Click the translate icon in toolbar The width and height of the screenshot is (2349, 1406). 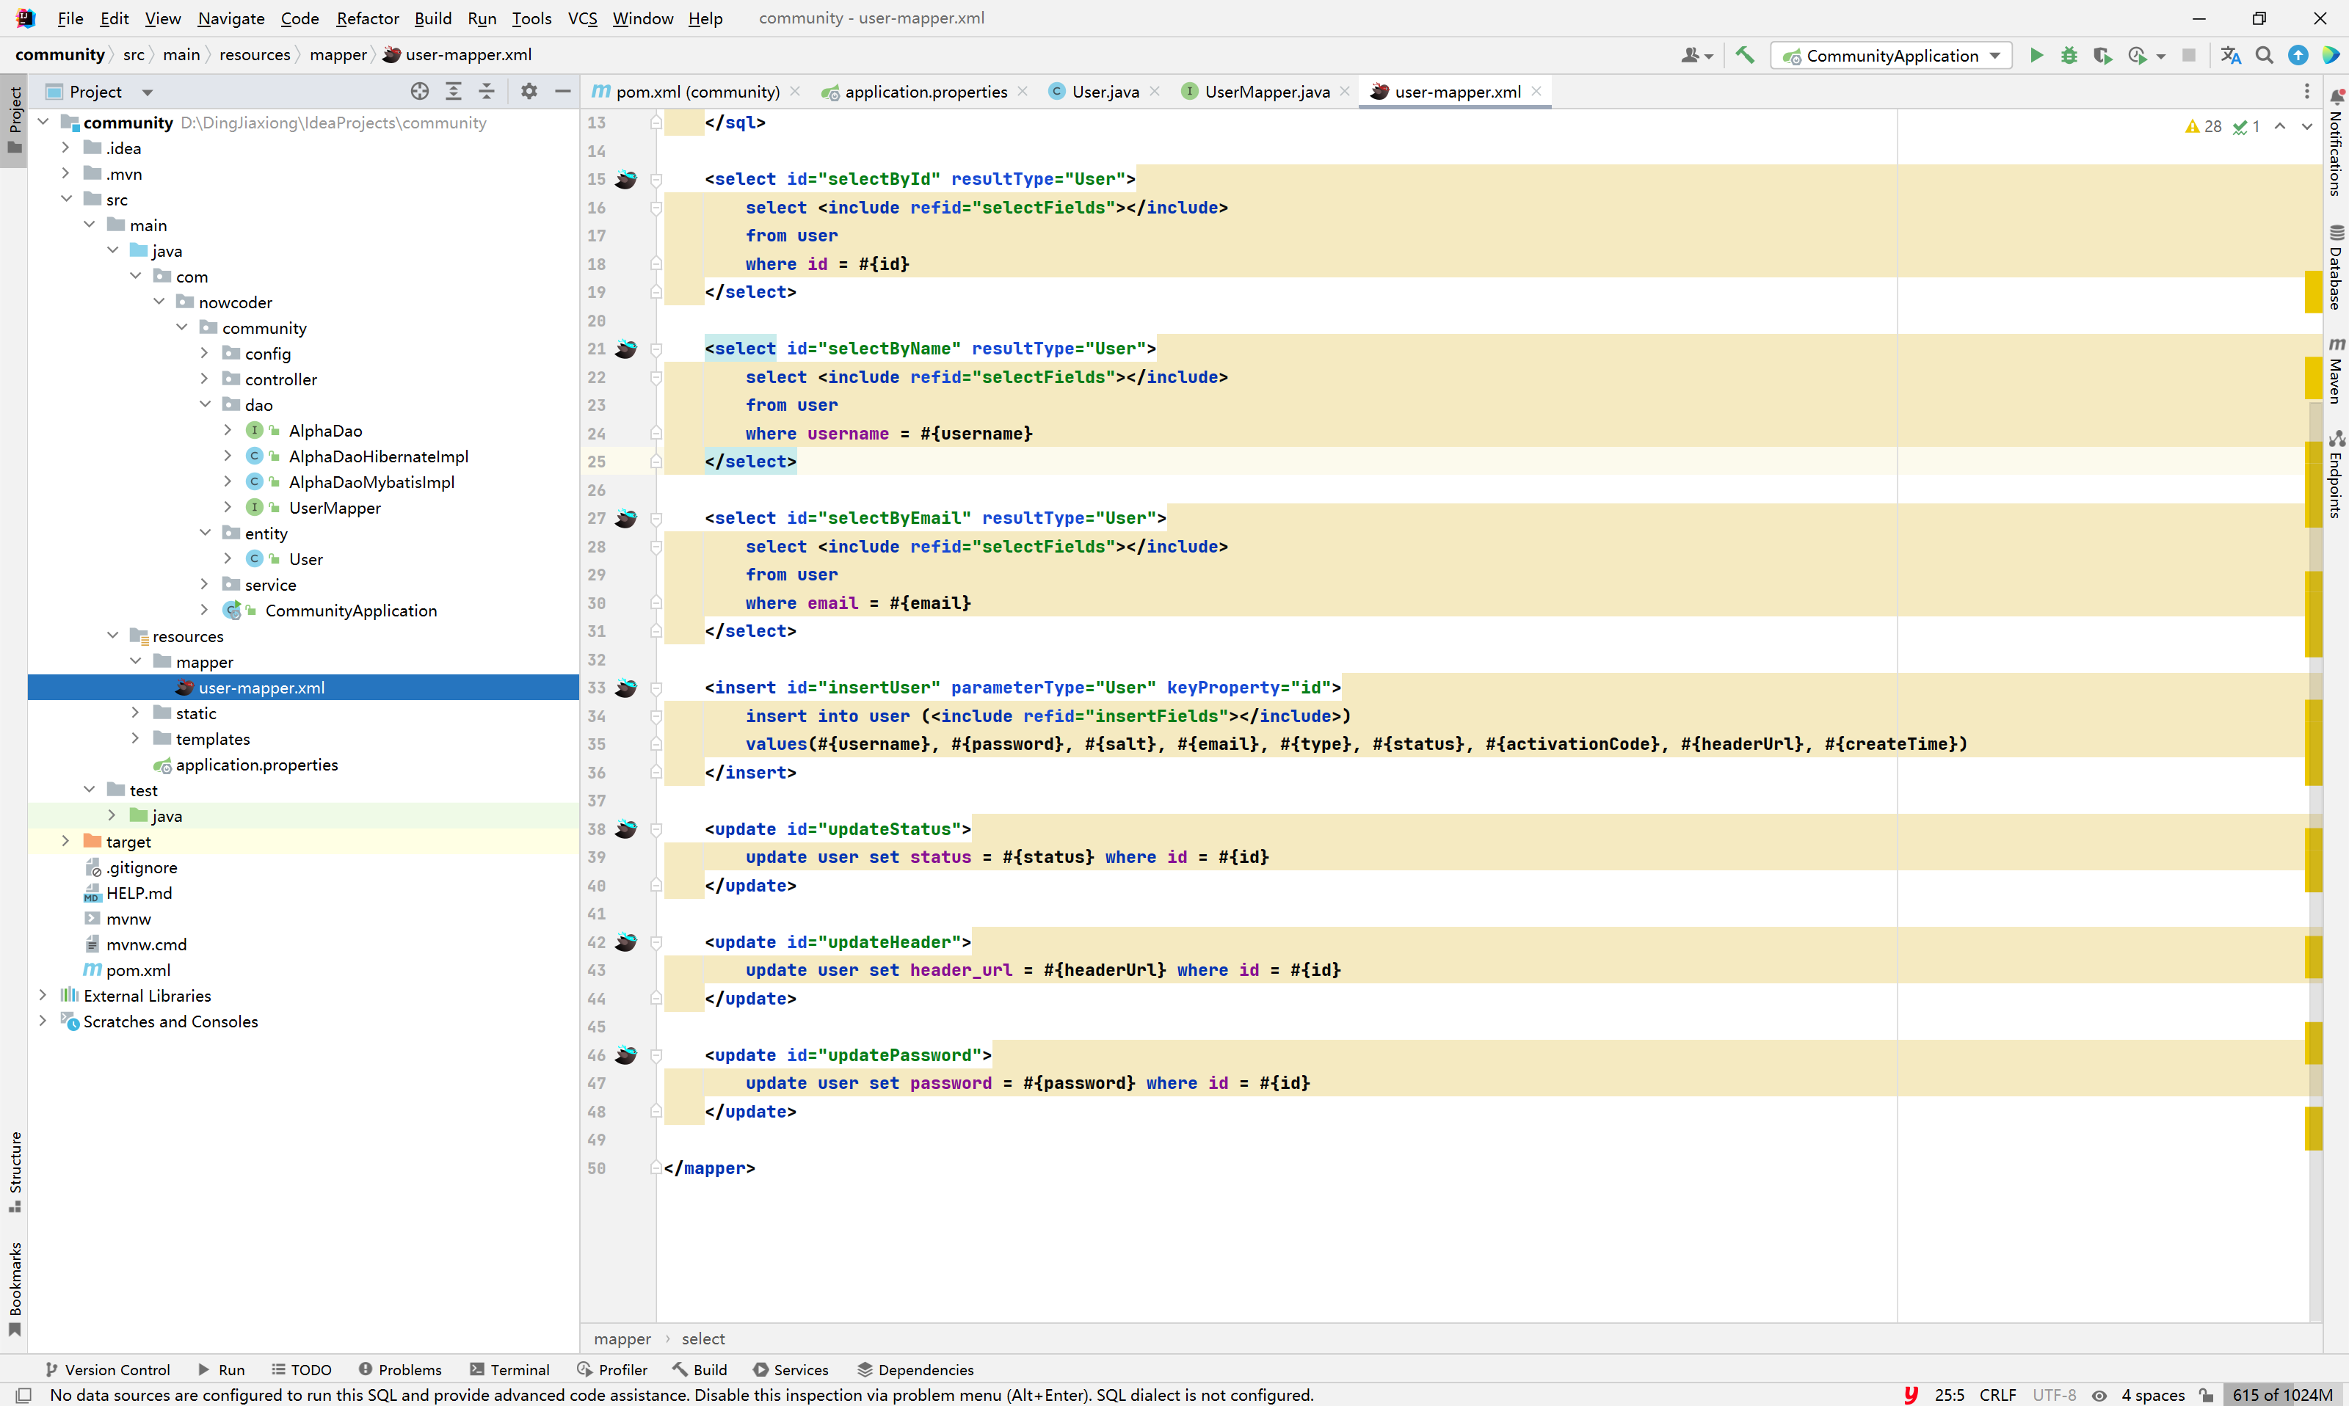click(2231, 55)
